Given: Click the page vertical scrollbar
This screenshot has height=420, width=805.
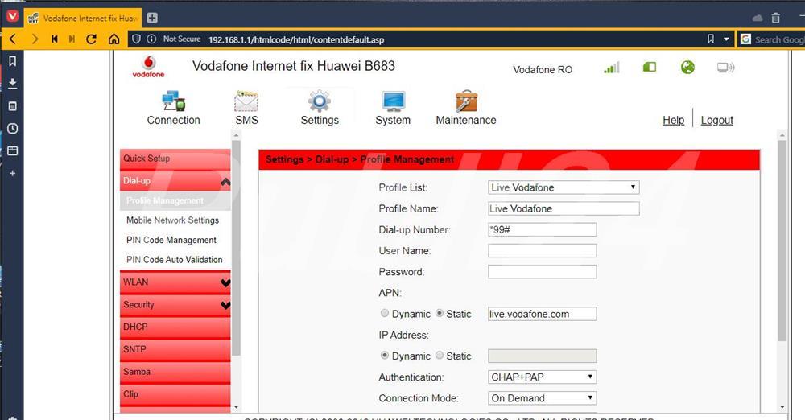Looking at the screenshot, I should pyautogui.click(x=782, y=241).
